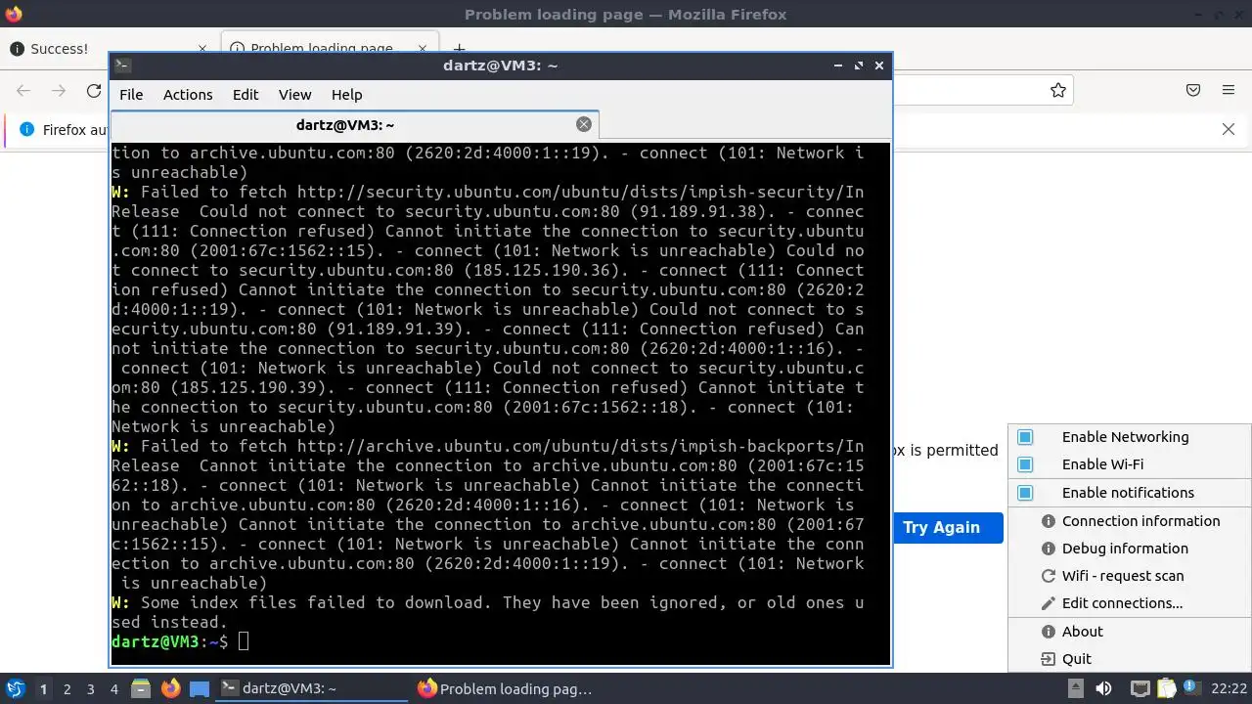Open Firefox hamburger application menu
Image resolution: width=1252 pixels, height=704 pixels.
(1229, 90)
